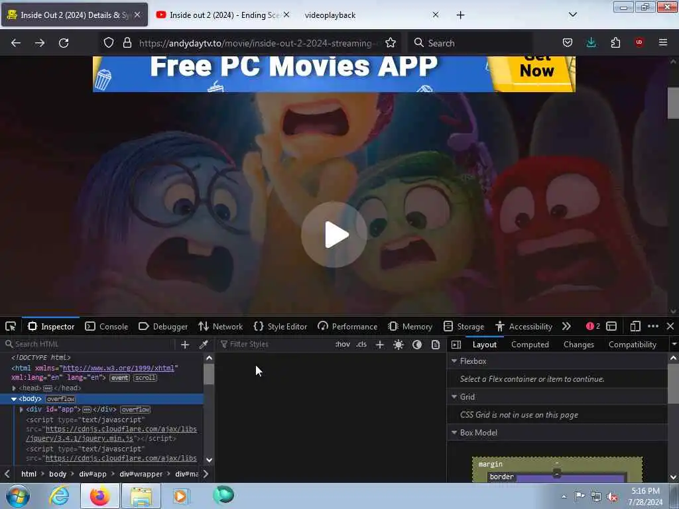Switch to the Debugger tab

click(163, 326)
